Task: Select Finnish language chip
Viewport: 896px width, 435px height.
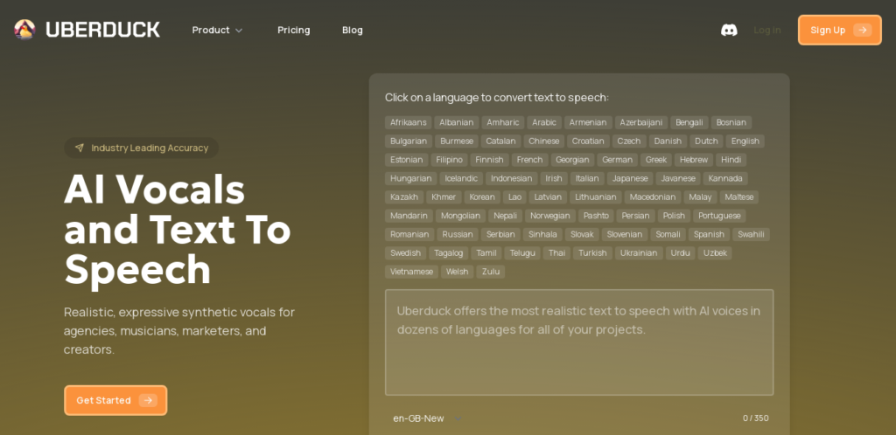Action: click(x=490, y=160)
